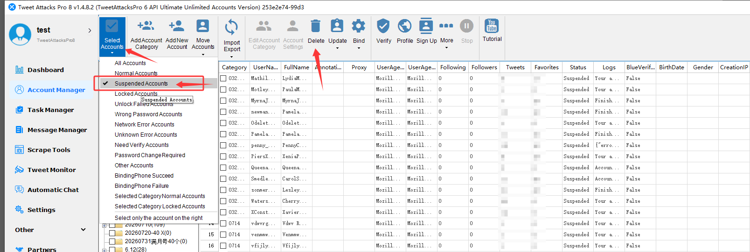Screen dimensions: 750x252
Task: Tick the checkbox for the Motley... row
Action: click(x=223, y=89)
